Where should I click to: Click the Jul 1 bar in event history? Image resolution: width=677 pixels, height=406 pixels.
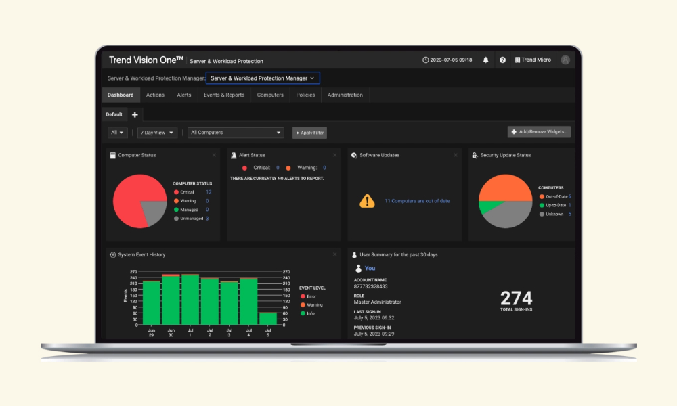(x=190, y=300)
